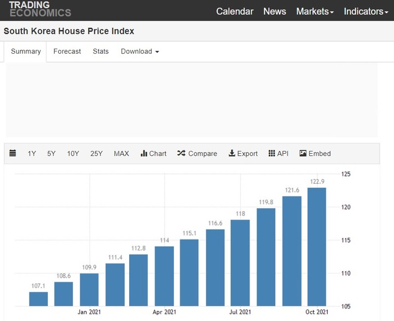394x321 pixels.
Task: Click the image icon beside Embed
Action: coord(303,153)
